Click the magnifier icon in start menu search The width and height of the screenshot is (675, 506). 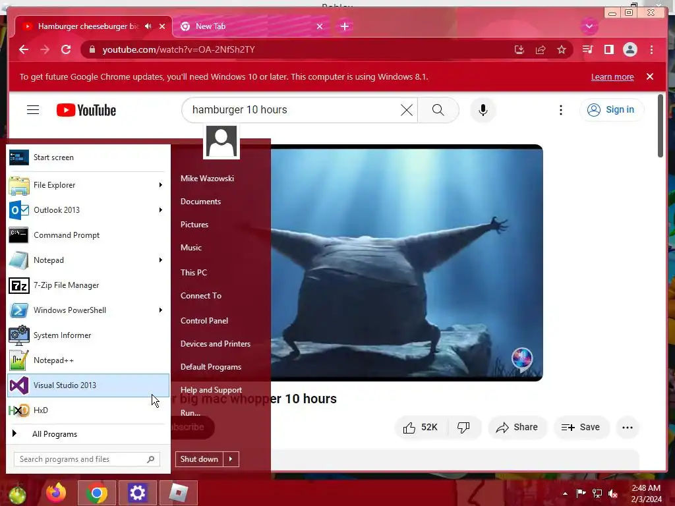(151, 459)
